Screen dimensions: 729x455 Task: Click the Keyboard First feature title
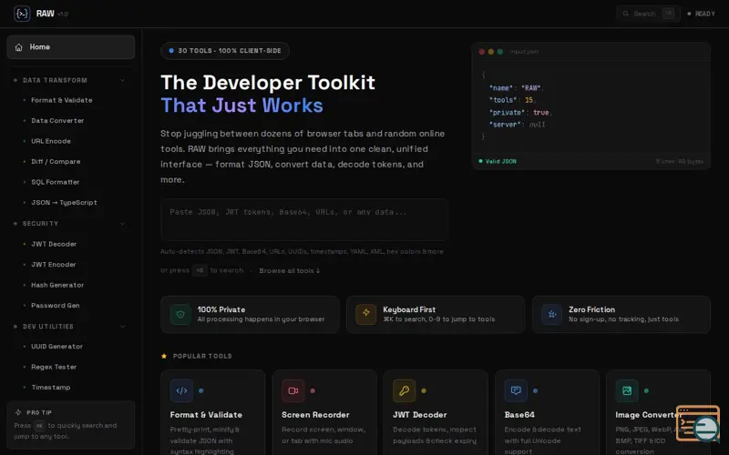coord(409,309)
